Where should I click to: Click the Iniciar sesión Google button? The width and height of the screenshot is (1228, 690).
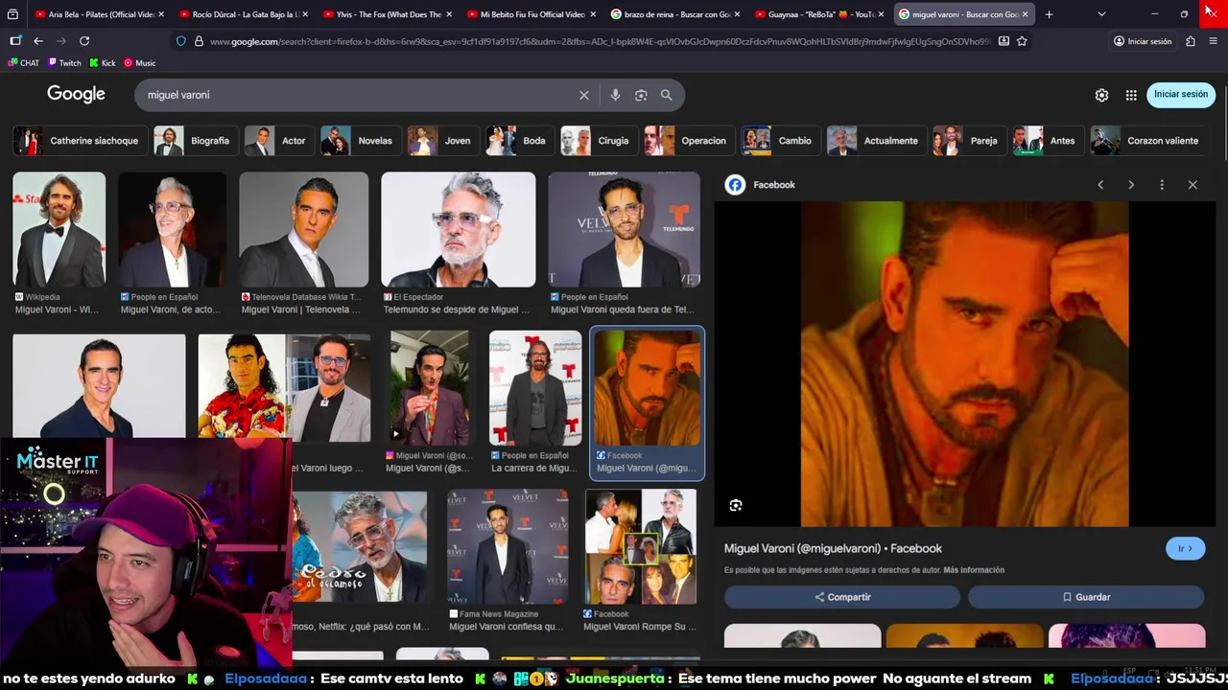coord(1180,94)
